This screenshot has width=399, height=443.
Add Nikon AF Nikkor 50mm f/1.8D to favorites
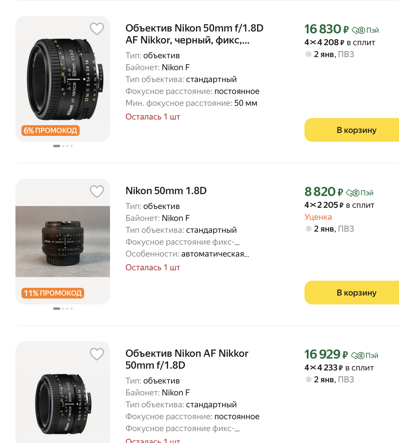(97, 354)
